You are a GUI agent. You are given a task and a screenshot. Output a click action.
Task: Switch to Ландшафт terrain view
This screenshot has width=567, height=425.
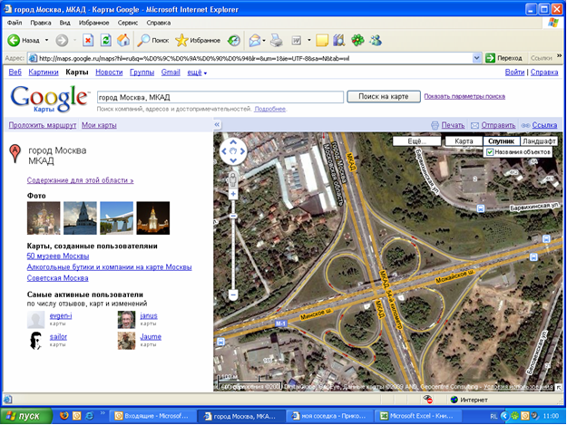pyautogui.click(x=539, y=141)
